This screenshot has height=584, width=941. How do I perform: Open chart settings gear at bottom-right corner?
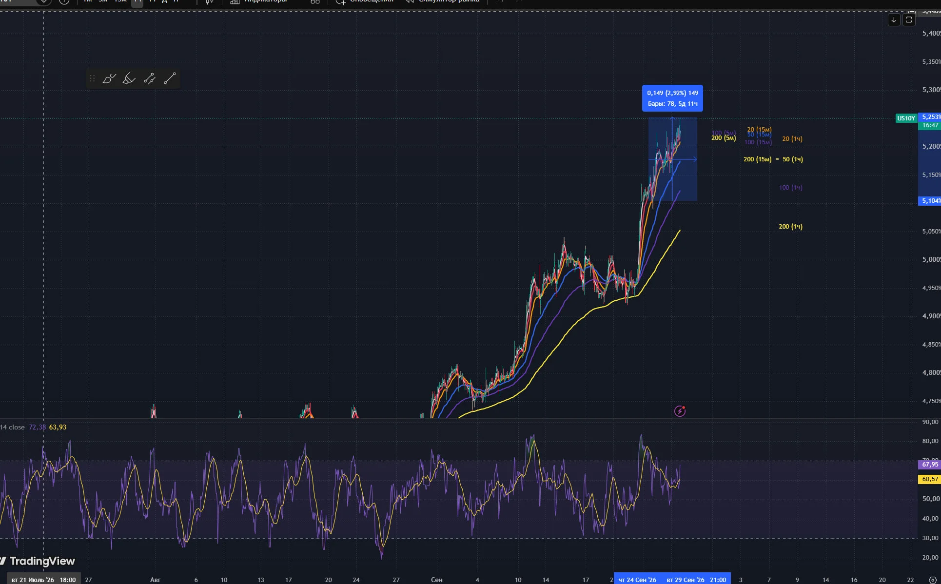pyautogui.click(x=932, y=580)
